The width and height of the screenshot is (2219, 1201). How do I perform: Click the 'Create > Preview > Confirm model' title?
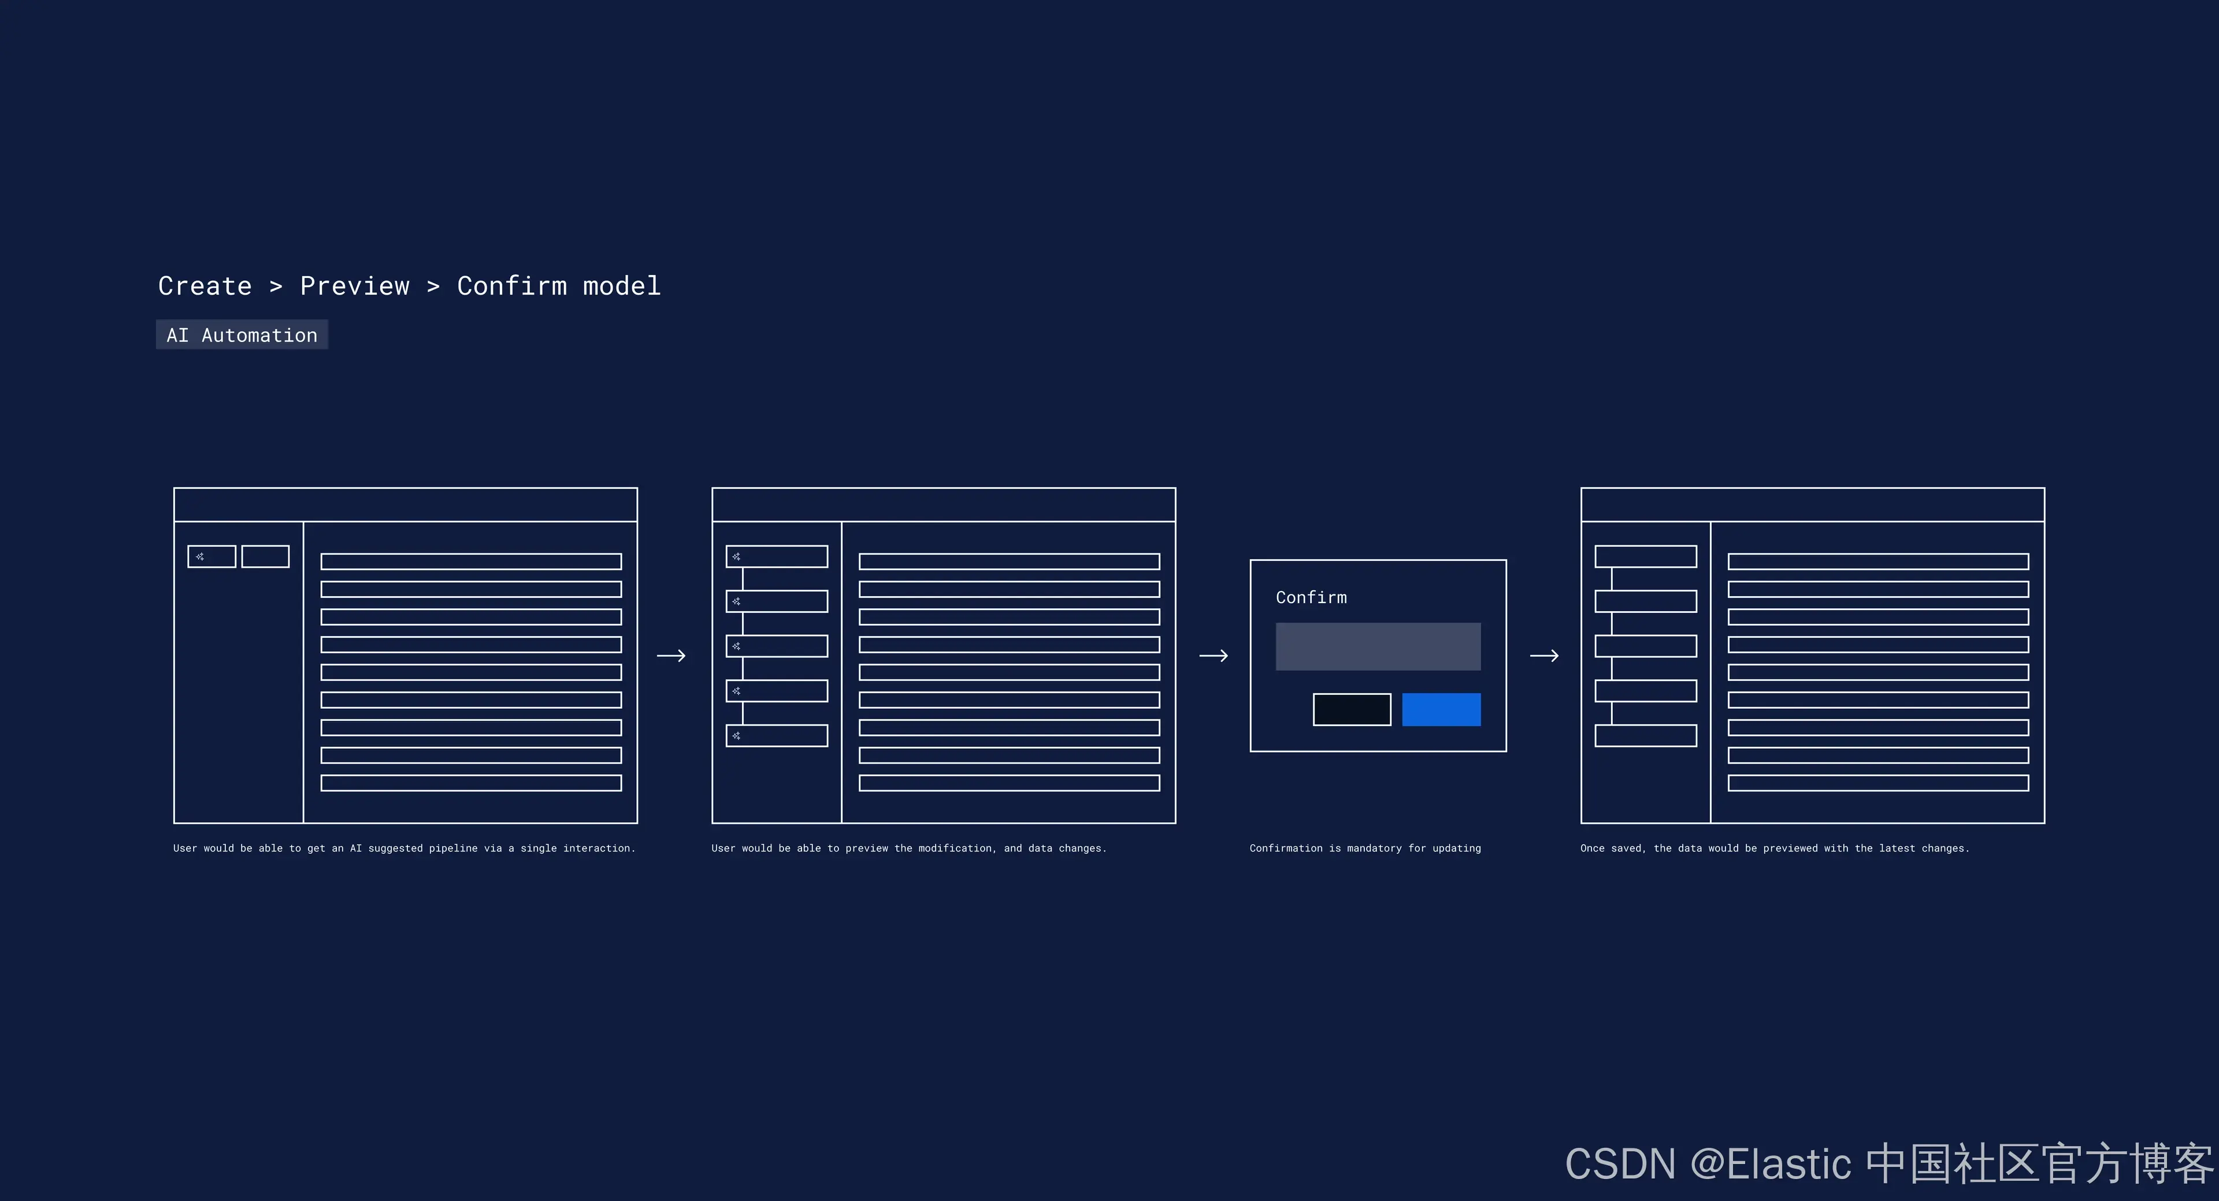tap(409, 286)
